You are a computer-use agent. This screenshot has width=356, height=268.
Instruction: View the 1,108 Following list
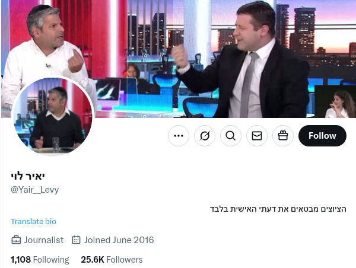pyautogui.click(x=40, y=260)
